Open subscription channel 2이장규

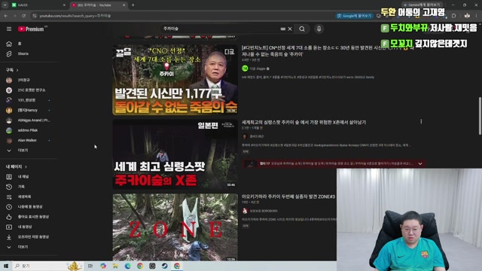click(x=18, y=80)
